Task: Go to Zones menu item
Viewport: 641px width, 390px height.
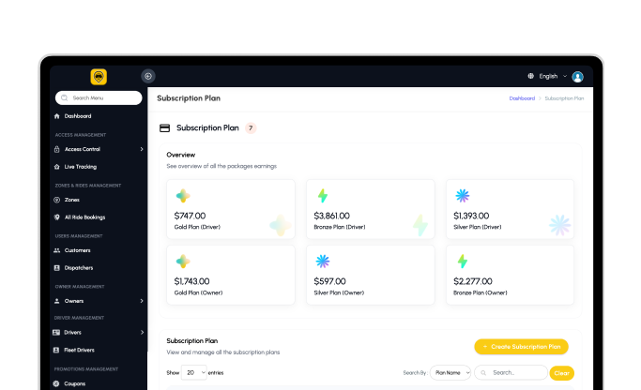Action: point(72,200)
